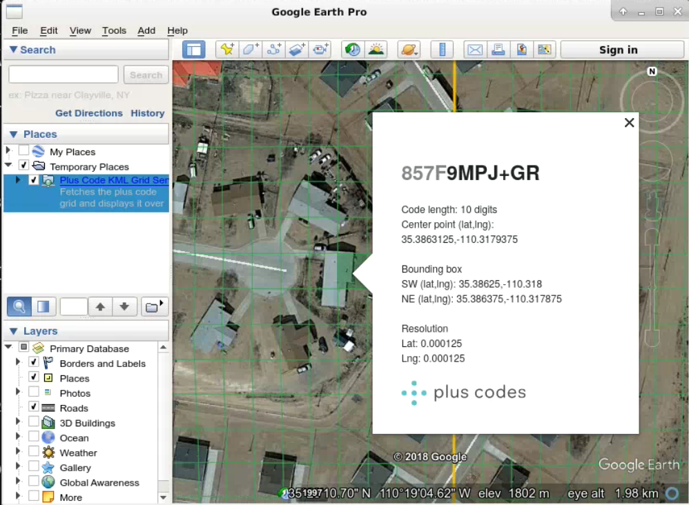This screenshot has width=689, height=505.
Task: Open the Edit menu
Action: tap(49, 30)
